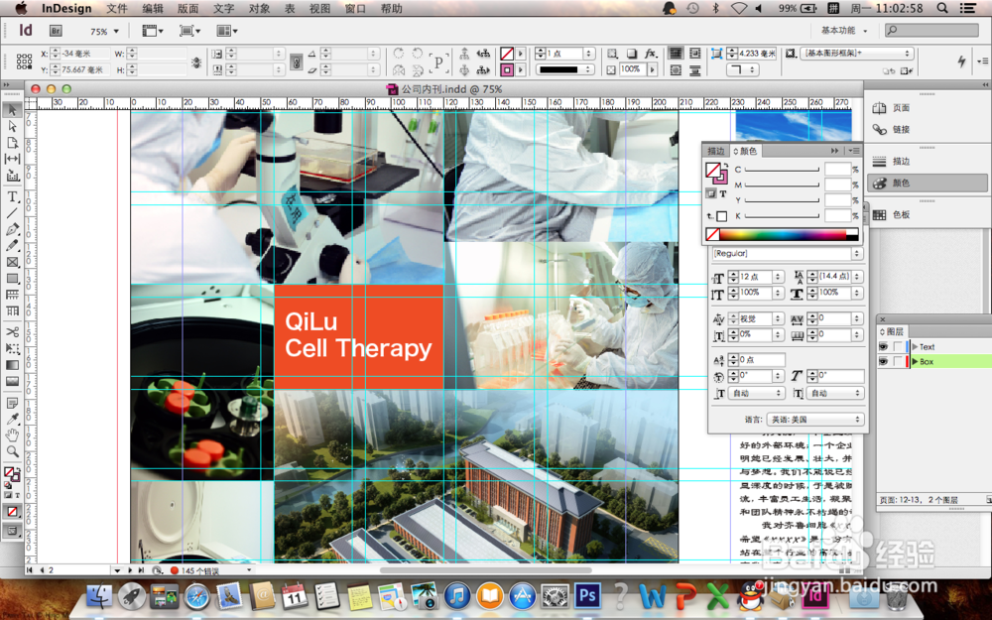
Task: Select the Eyedropper tool
Action: click(x=12, y=419)
